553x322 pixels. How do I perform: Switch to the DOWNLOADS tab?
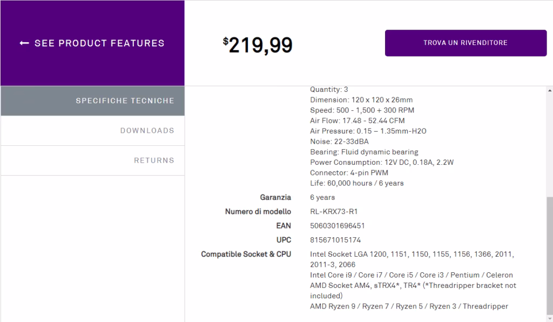[x=92, y=131]
